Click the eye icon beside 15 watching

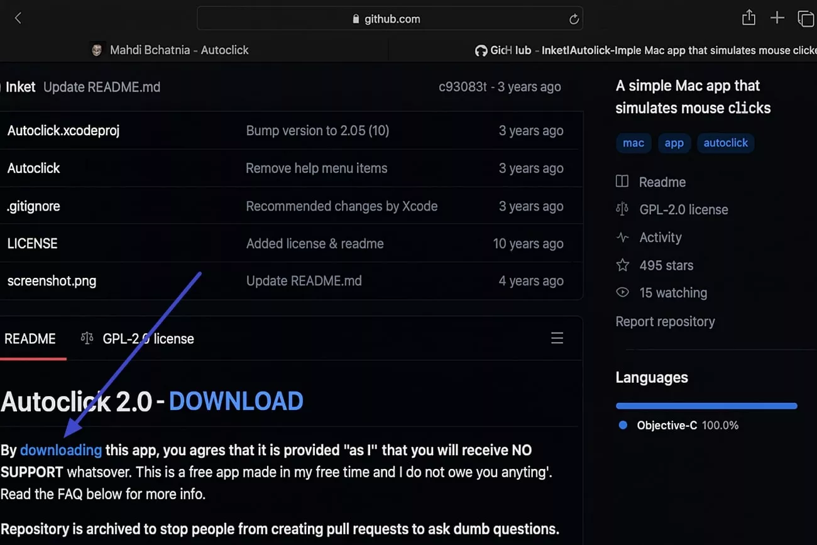(x=622, y=292)
